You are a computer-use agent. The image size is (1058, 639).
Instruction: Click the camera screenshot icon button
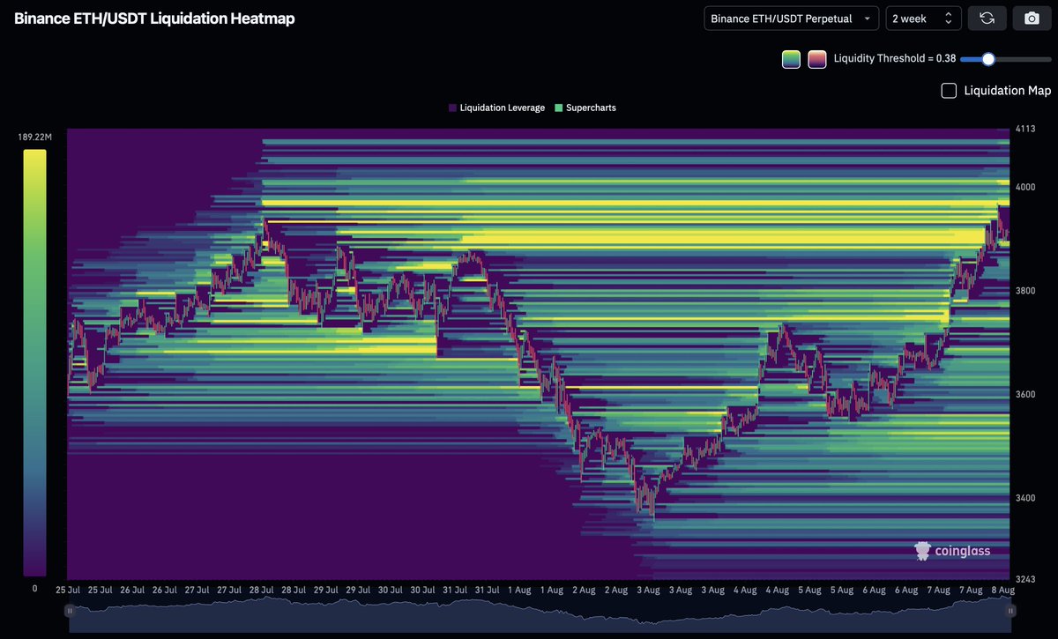pyautogui.click(x=1032, y=19)
